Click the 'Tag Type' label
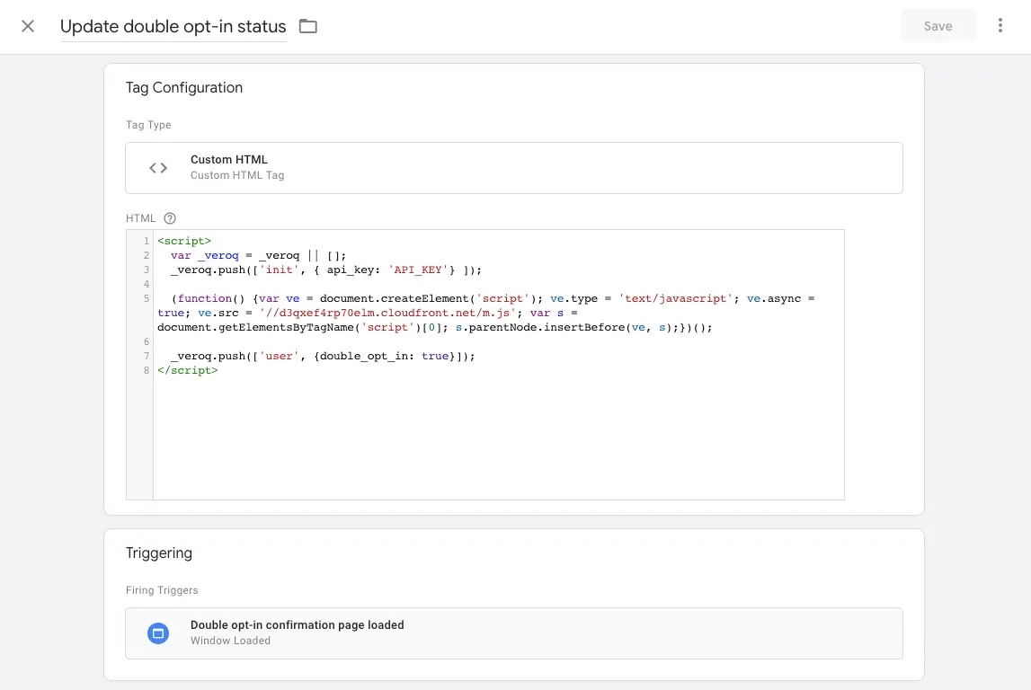Screen dimensions: 1031x690 [x=147, y=125]
